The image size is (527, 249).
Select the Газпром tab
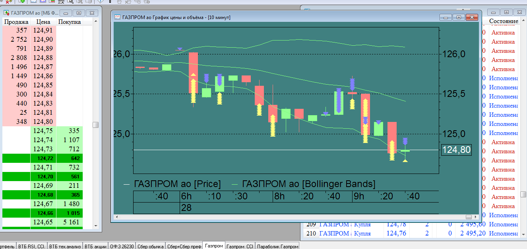(213, 246)
